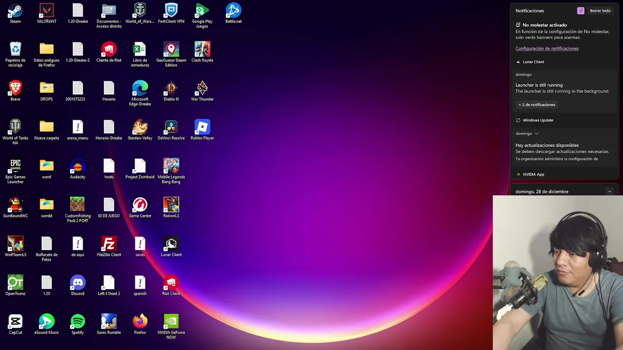Open the Discord desktop shortcut
Screen dimensions: 623x350
[x=77, y=286]
